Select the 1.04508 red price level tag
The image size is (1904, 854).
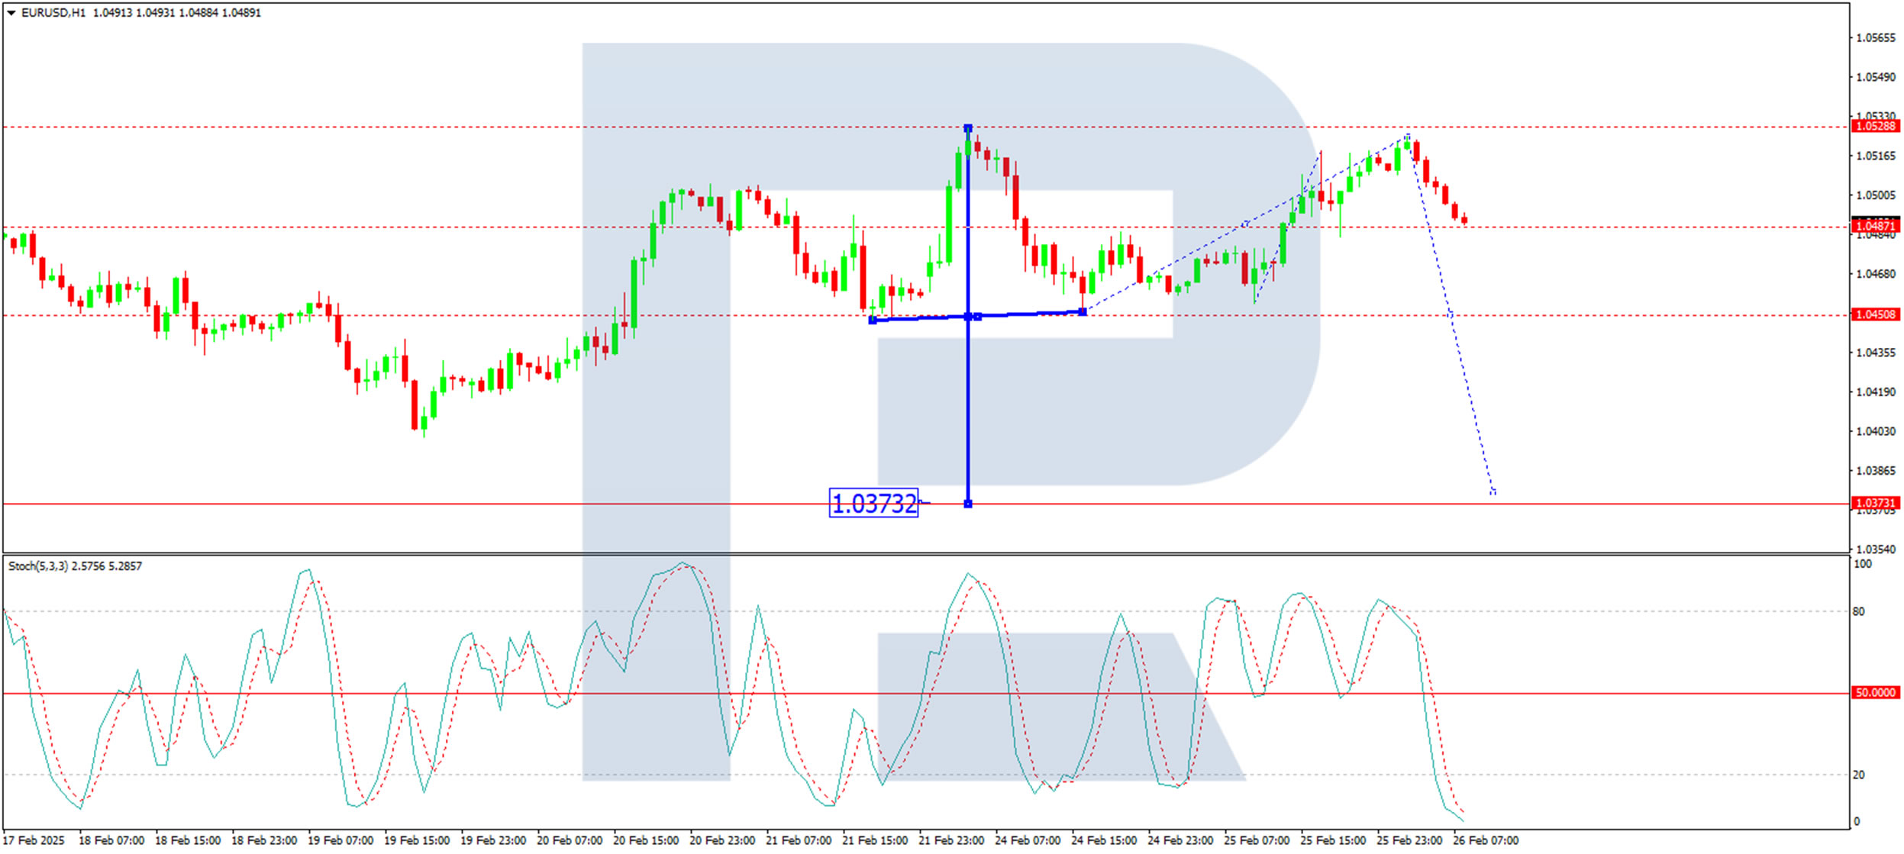pos(1875,314)
